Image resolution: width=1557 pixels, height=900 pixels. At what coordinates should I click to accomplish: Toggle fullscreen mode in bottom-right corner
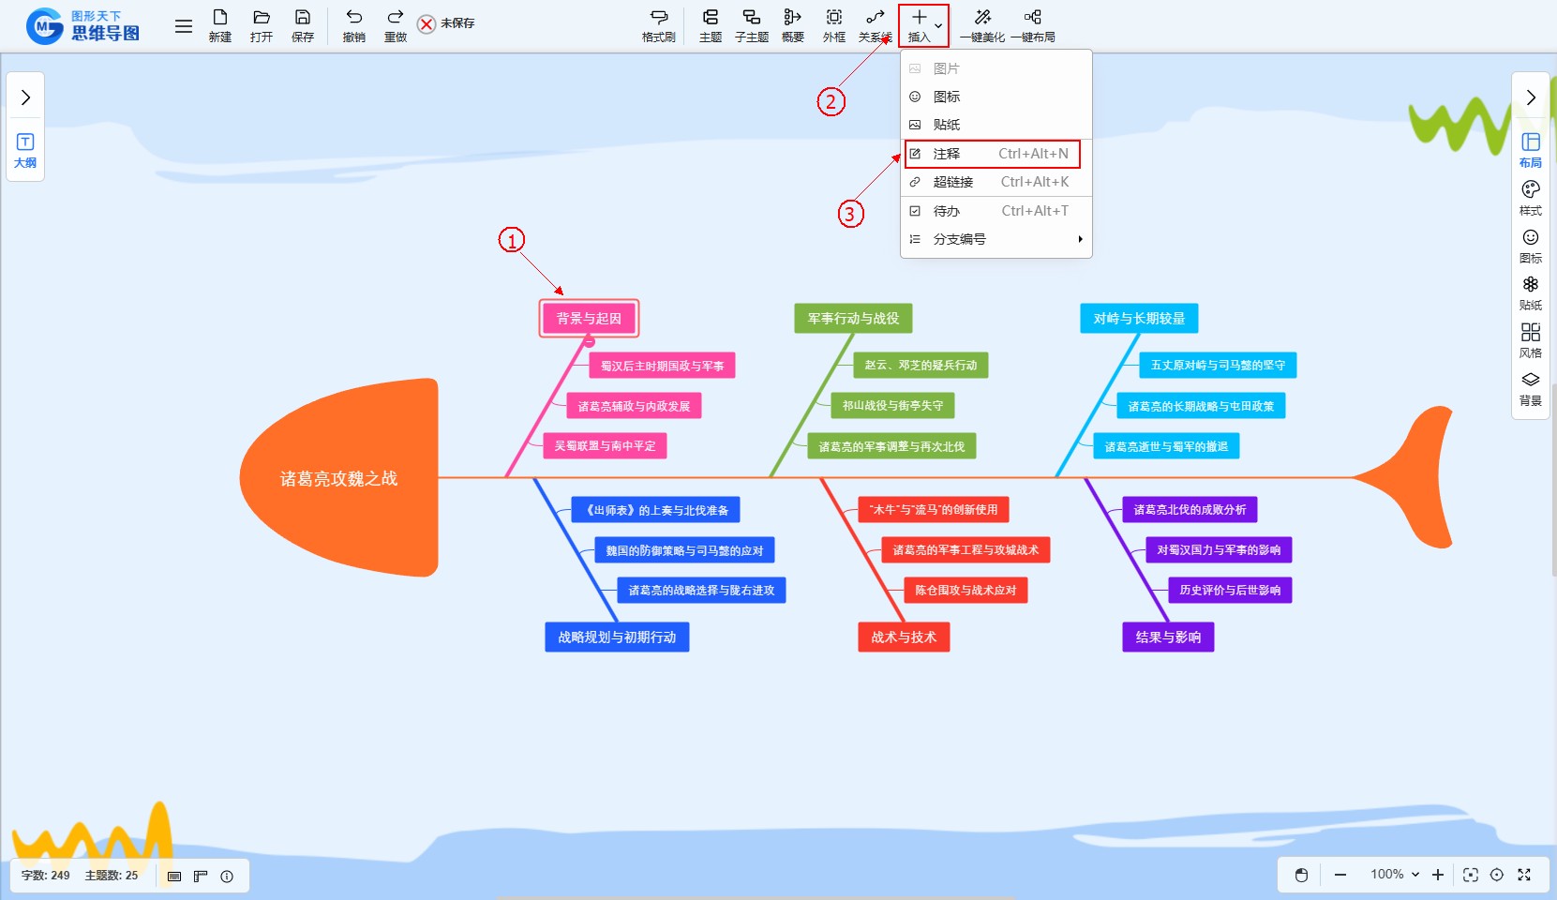click(x=1524, y=875)
